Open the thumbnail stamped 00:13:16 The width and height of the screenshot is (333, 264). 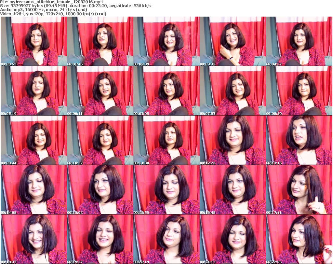click(x=299, y=140)
